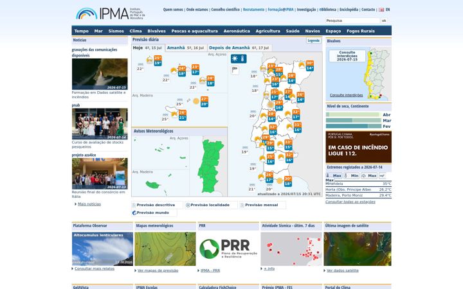Open Previsão mensal

pos(262,205)
